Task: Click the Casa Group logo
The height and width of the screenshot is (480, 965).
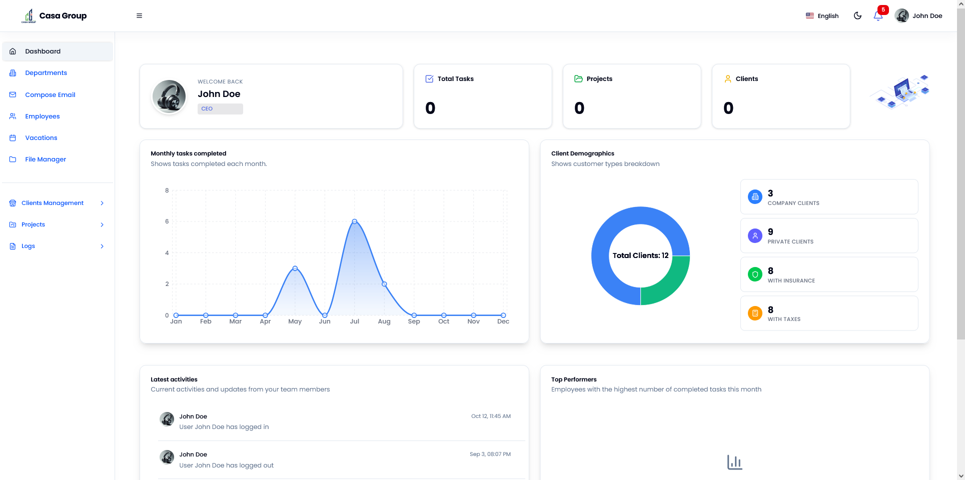Action: 54,16
